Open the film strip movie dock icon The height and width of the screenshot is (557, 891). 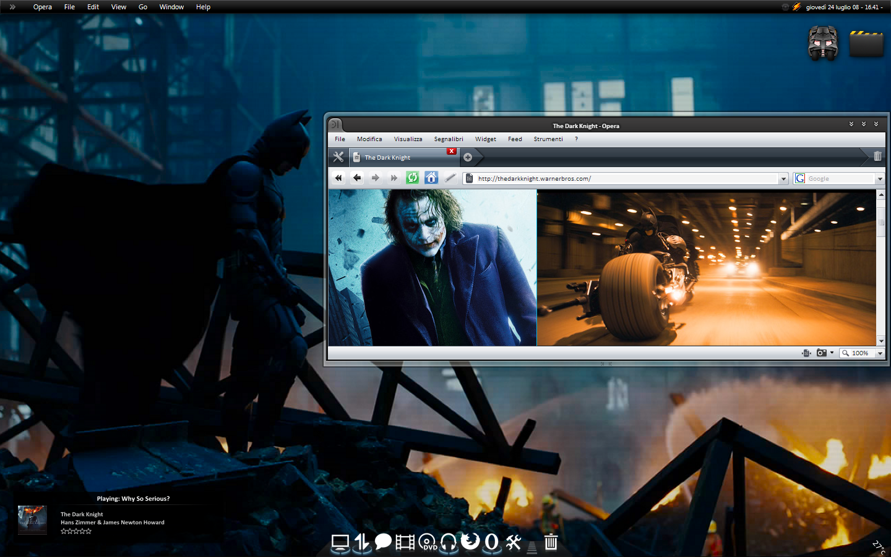tap(405, 543)
